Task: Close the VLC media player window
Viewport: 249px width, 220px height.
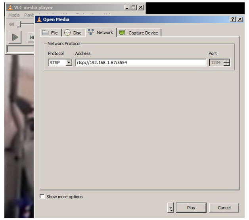Action: click(x=141, y=8)
